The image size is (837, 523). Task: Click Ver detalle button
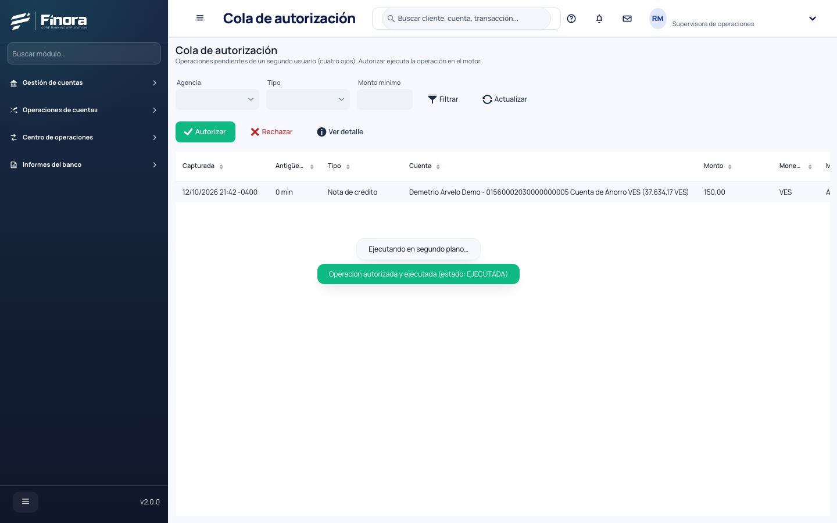click(340, 132)
